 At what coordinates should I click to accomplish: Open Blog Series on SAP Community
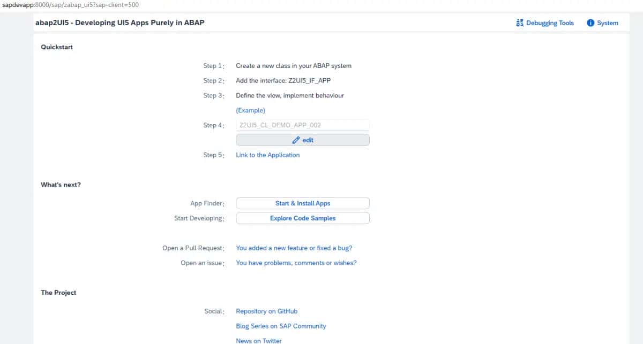click(x=281, y=326)
